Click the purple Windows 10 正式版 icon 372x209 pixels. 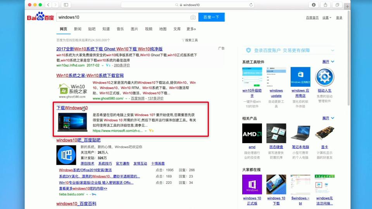coord(252,184)
